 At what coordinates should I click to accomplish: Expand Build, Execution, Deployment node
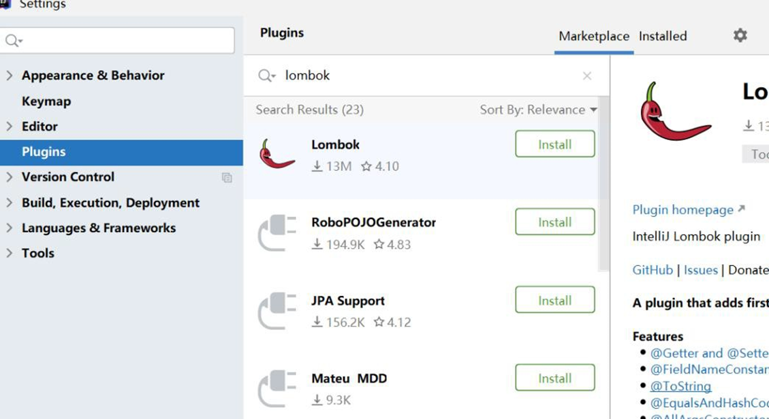coord(10,203)
